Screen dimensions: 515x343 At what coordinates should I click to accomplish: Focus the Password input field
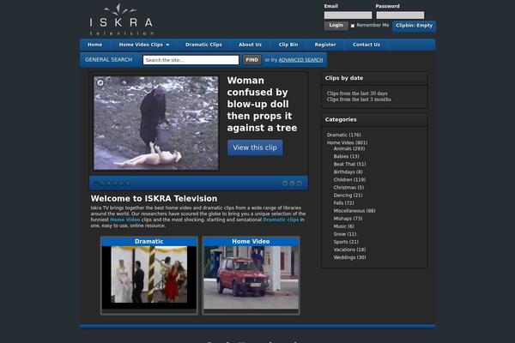pyautogui.click(x=400, y=15)
